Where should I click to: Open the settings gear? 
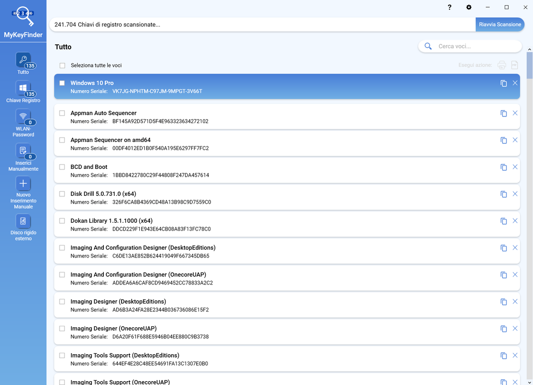pyautogui.click(x=469, y=7)
